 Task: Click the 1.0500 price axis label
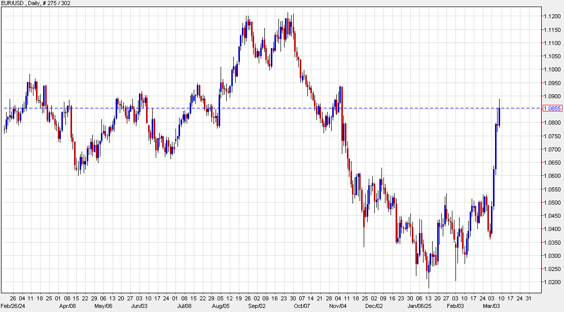point(552,203)
